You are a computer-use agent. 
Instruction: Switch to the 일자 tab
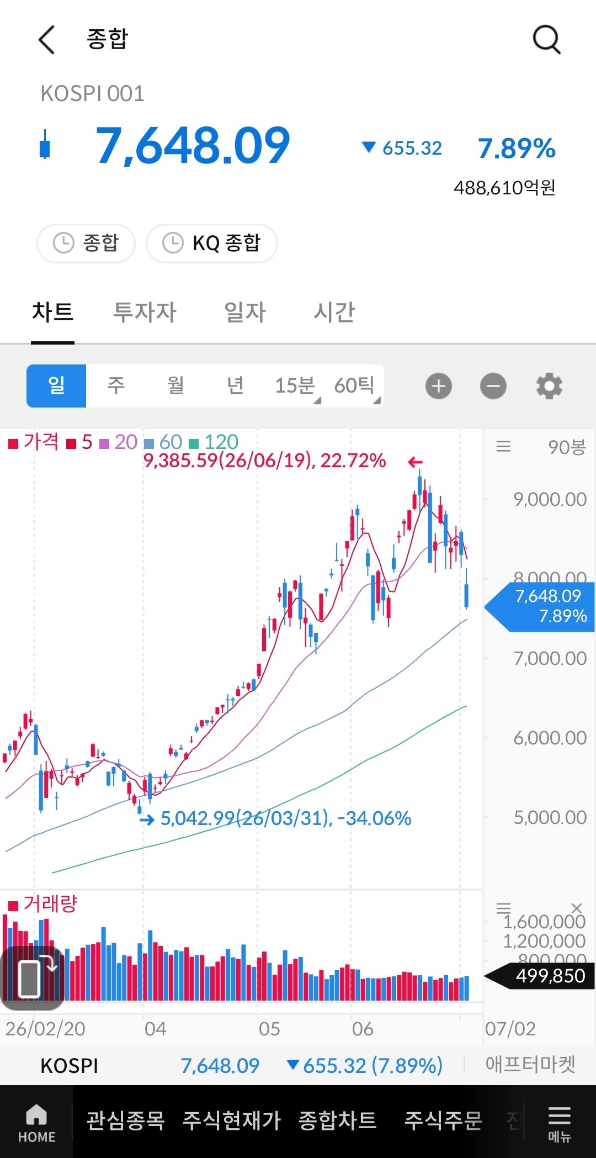[x=245, y=312]
